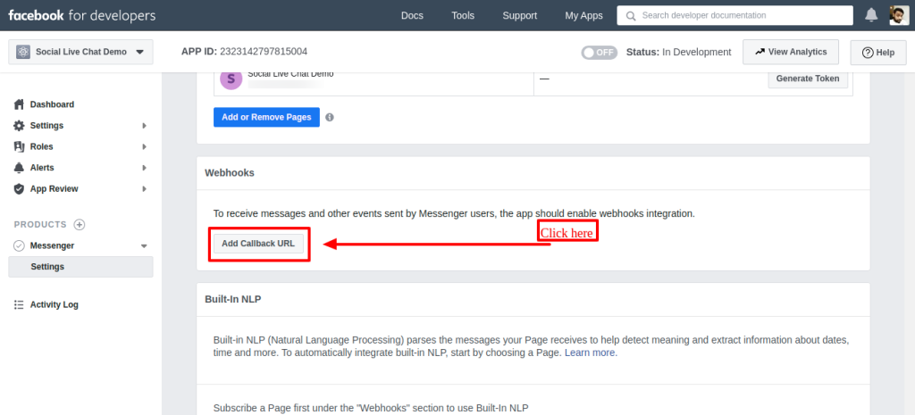The image size is (915, 415).
Task: Click the Generate Token button
Action: pos(808,79)
